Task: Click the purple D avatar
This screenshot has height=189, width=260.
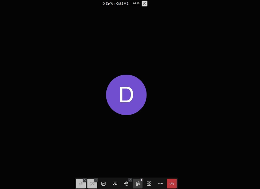Action: 126,95
